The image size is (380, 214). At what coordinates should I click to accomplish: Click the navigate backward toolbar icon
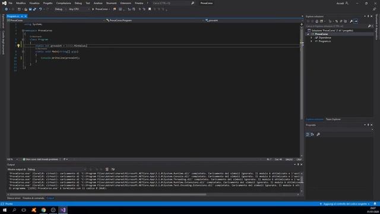tap(6, 10)
